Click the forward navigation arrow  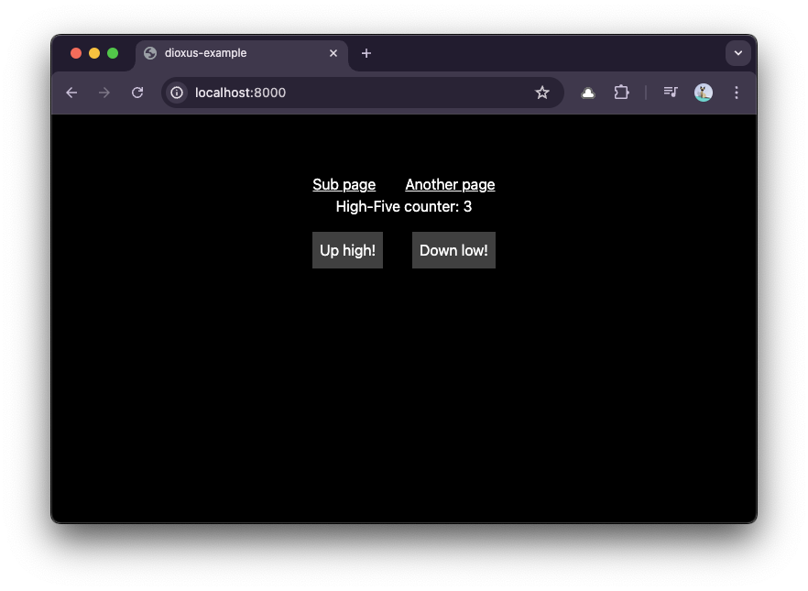104,93
